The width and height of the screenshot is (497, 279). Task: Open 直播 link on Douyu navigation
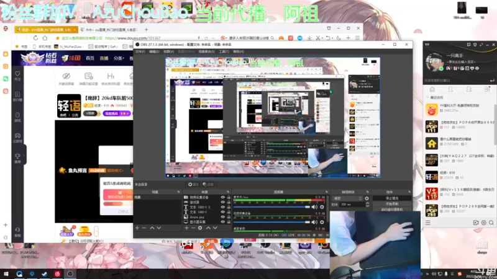coord(104,58)
